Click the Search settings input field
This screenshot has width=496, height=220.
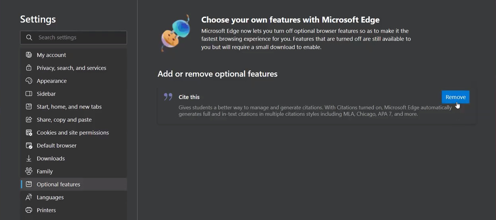pyautogui.click(x=80, y=37)
